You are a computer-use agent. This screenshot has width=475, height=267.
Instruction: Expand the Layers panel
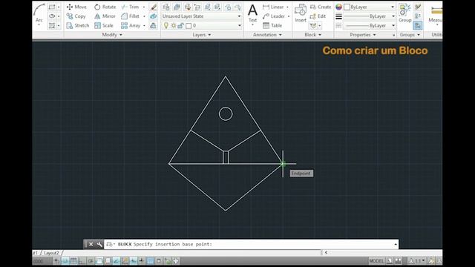[x=202, y=35]
